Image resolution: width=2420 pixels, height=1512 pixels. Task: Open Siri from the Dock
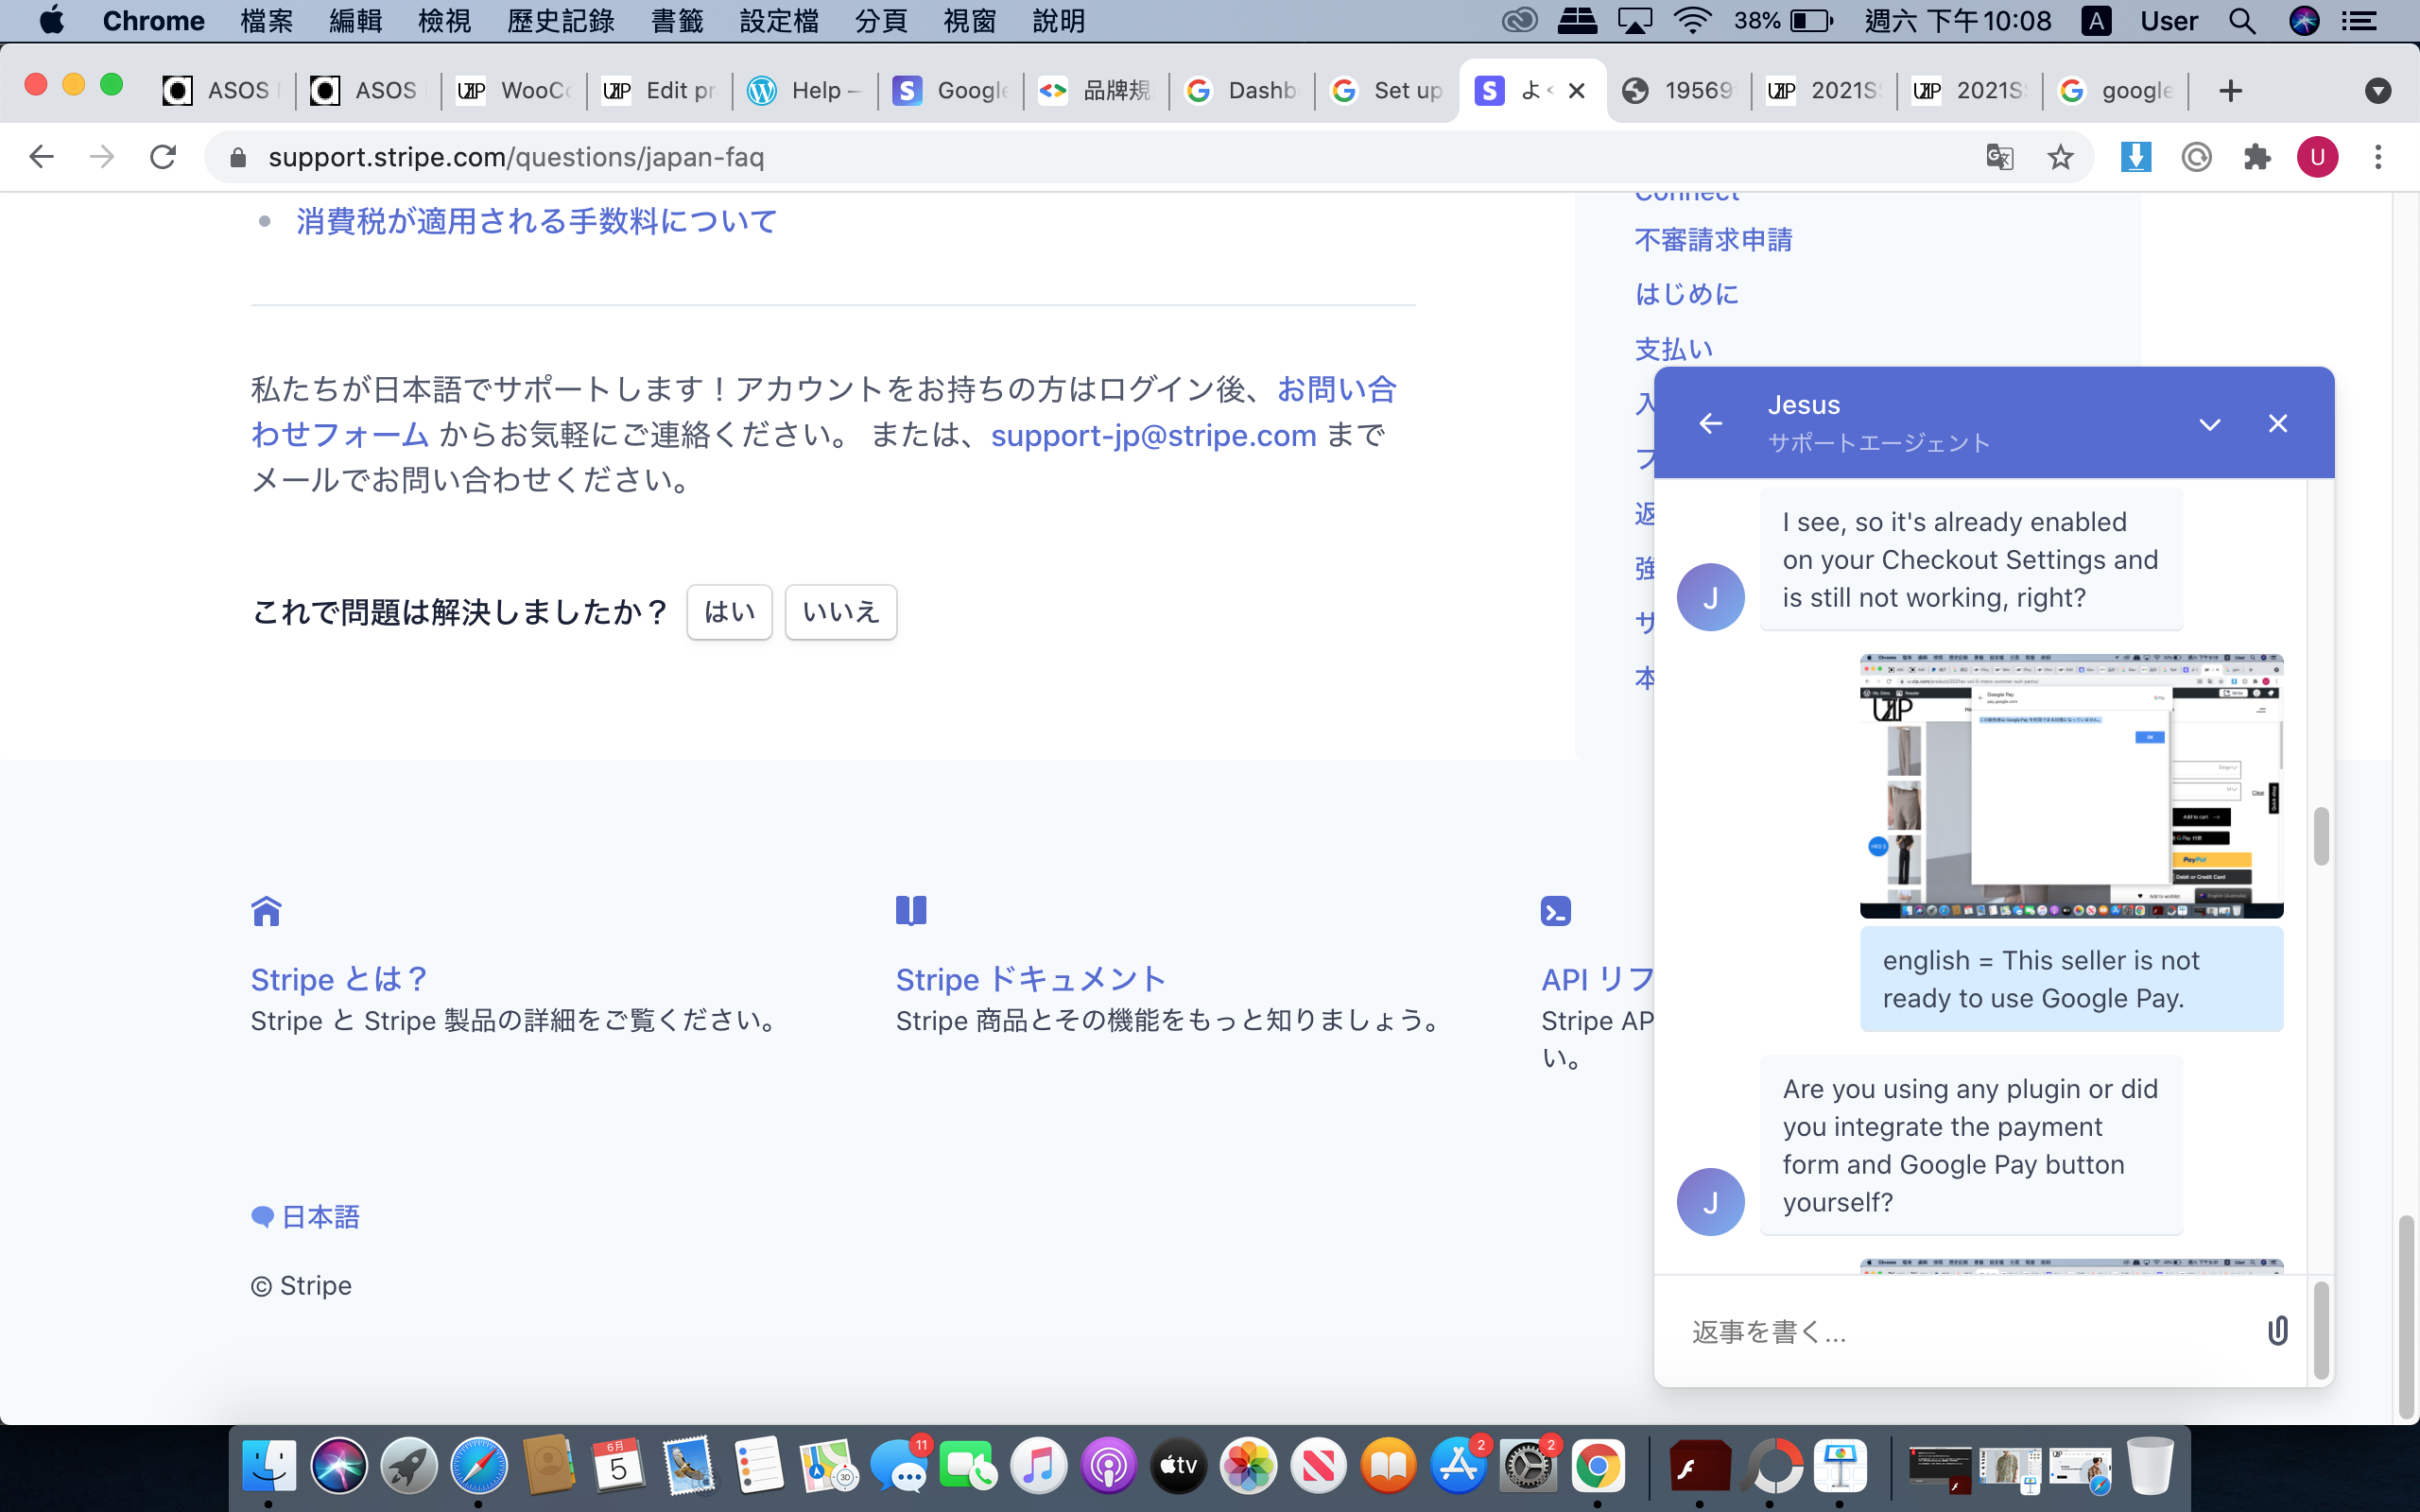pyautogui.click(x=339, y=1466)
